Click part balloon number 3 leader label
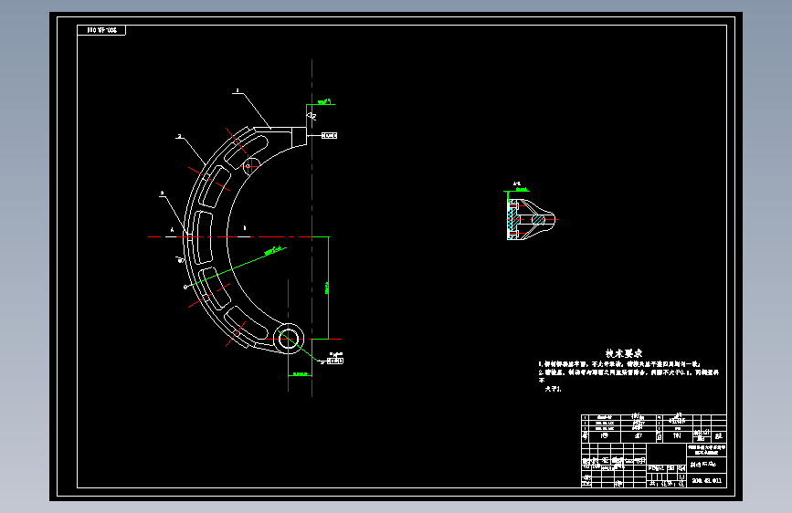The width and height of the screenshot is (792, 513). (162, 193)
